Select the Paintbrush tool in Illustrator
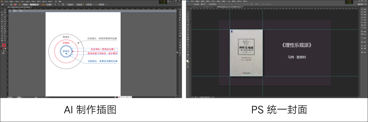The image size is (368, 122). pos(2,19)
